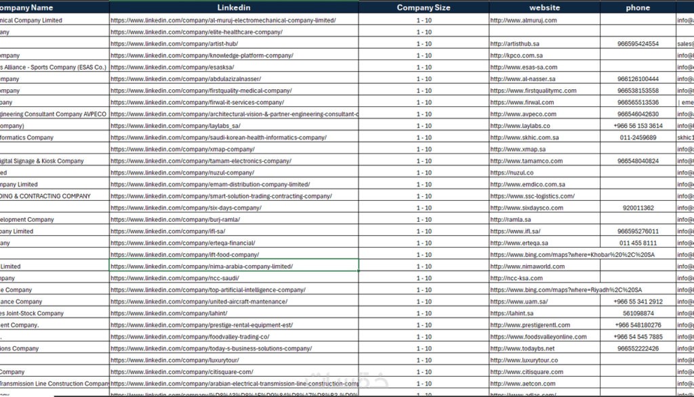Click the elite-healthcare-company LinkedIn URL cell
694x397 pixels.
click(234, 32)
